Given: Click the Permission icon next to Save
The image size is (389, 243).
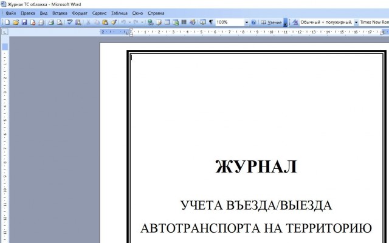Looking at the screenshot, I should (x=33, y=22).
